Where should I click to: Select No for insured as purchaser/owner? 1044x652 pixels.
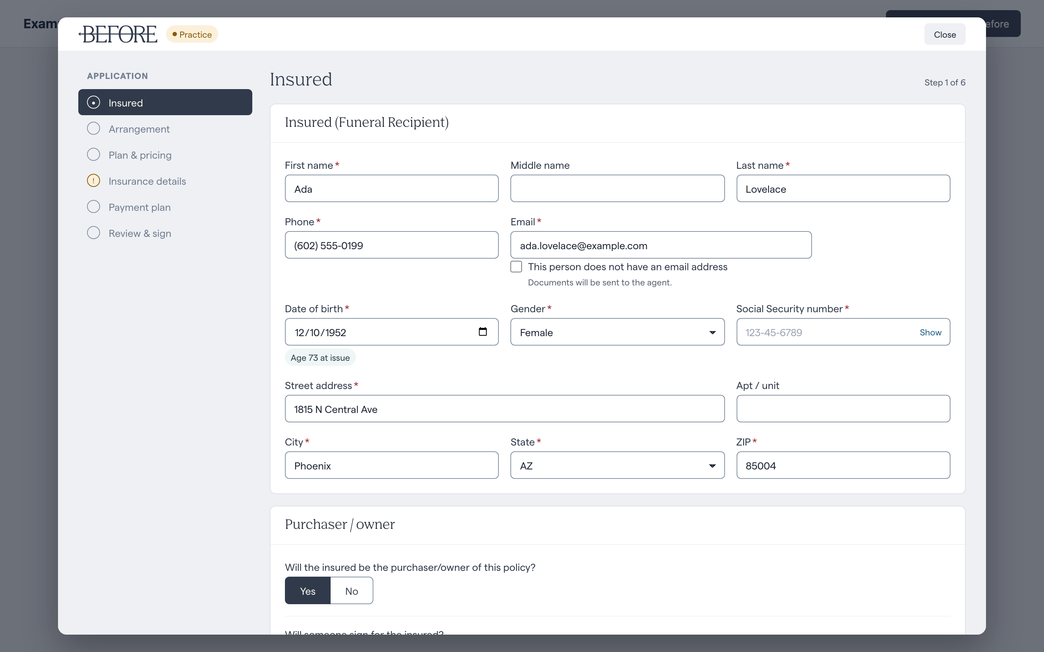(x=352, y=591)
